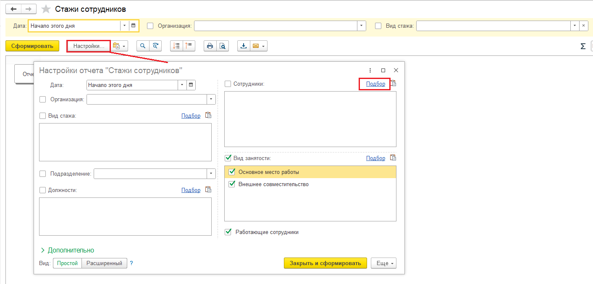Open print preview from the toolbar
The height and width of the screenshot is (284, 593).
(x=223, y=46)
